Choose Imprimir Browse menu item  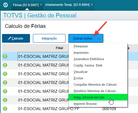[x=85, y=104]
